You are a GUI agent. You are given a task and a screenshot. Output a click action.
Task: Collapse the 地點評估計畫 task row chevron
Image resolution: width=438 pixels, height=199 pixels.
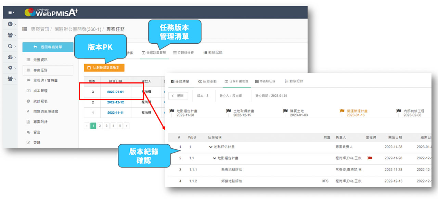211,147
